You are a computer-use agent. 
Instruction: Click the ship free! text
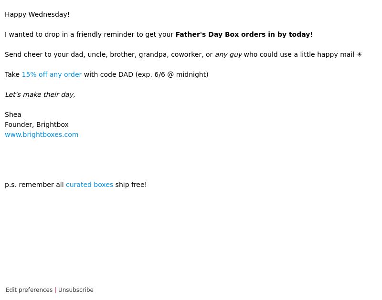(x=131, y=185)
